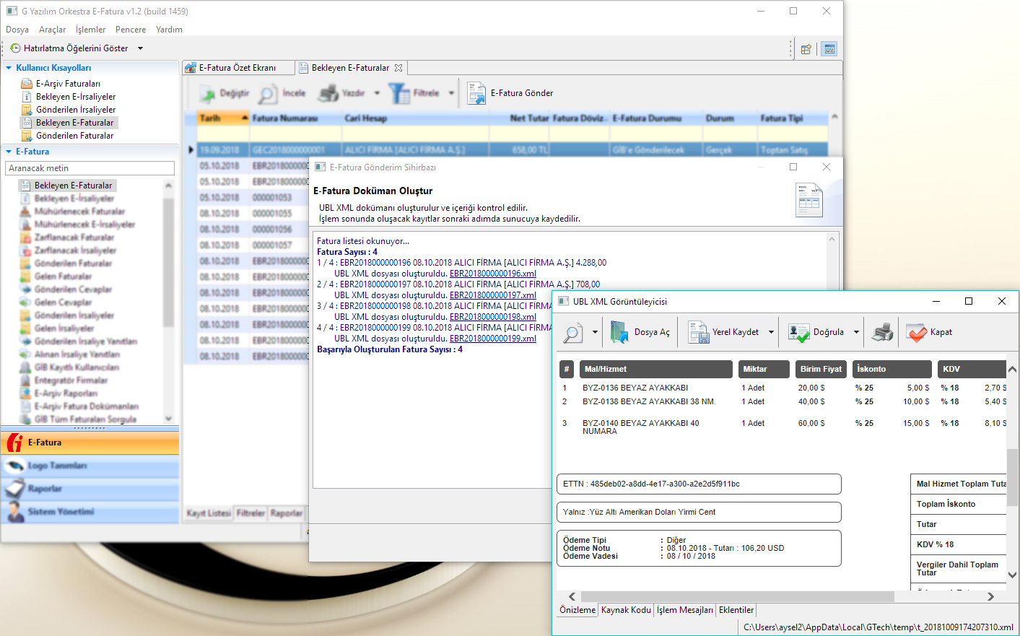Switch to the İşlem Mesajları tab
Viewport: 1020px width, 636px height.
684,610
